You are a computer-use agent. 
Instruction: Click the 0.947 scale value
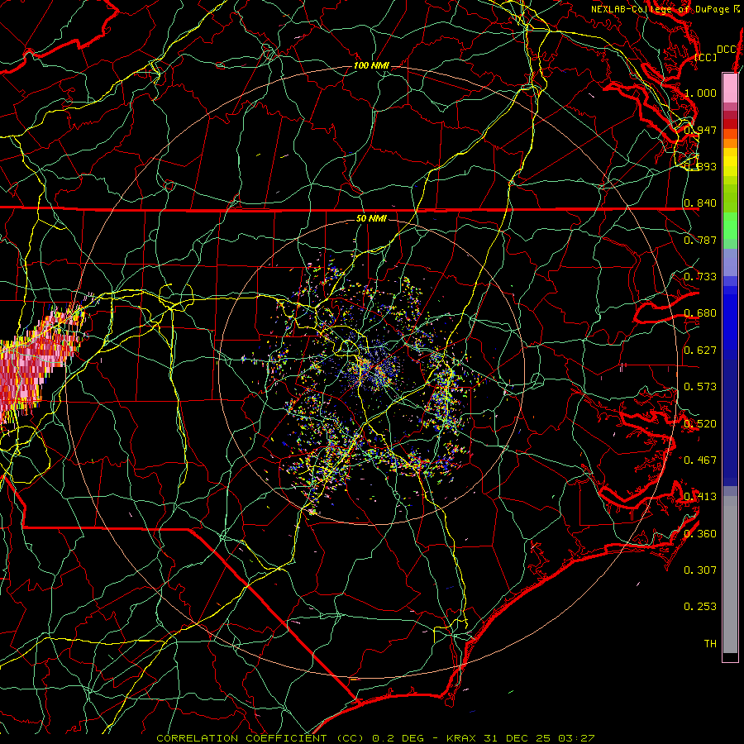[x=700, y=130]
